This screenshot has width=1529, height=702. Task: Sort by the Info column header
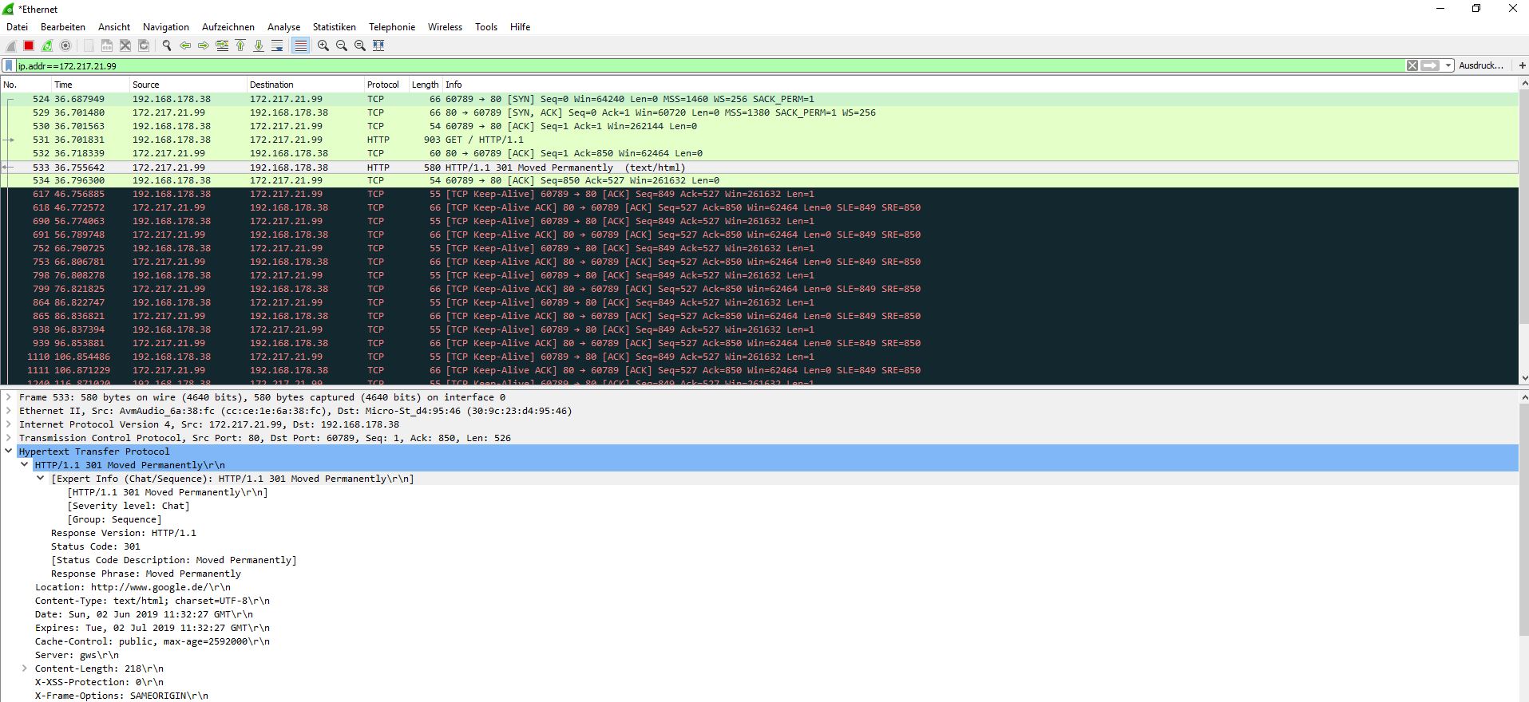pos(980,85)
